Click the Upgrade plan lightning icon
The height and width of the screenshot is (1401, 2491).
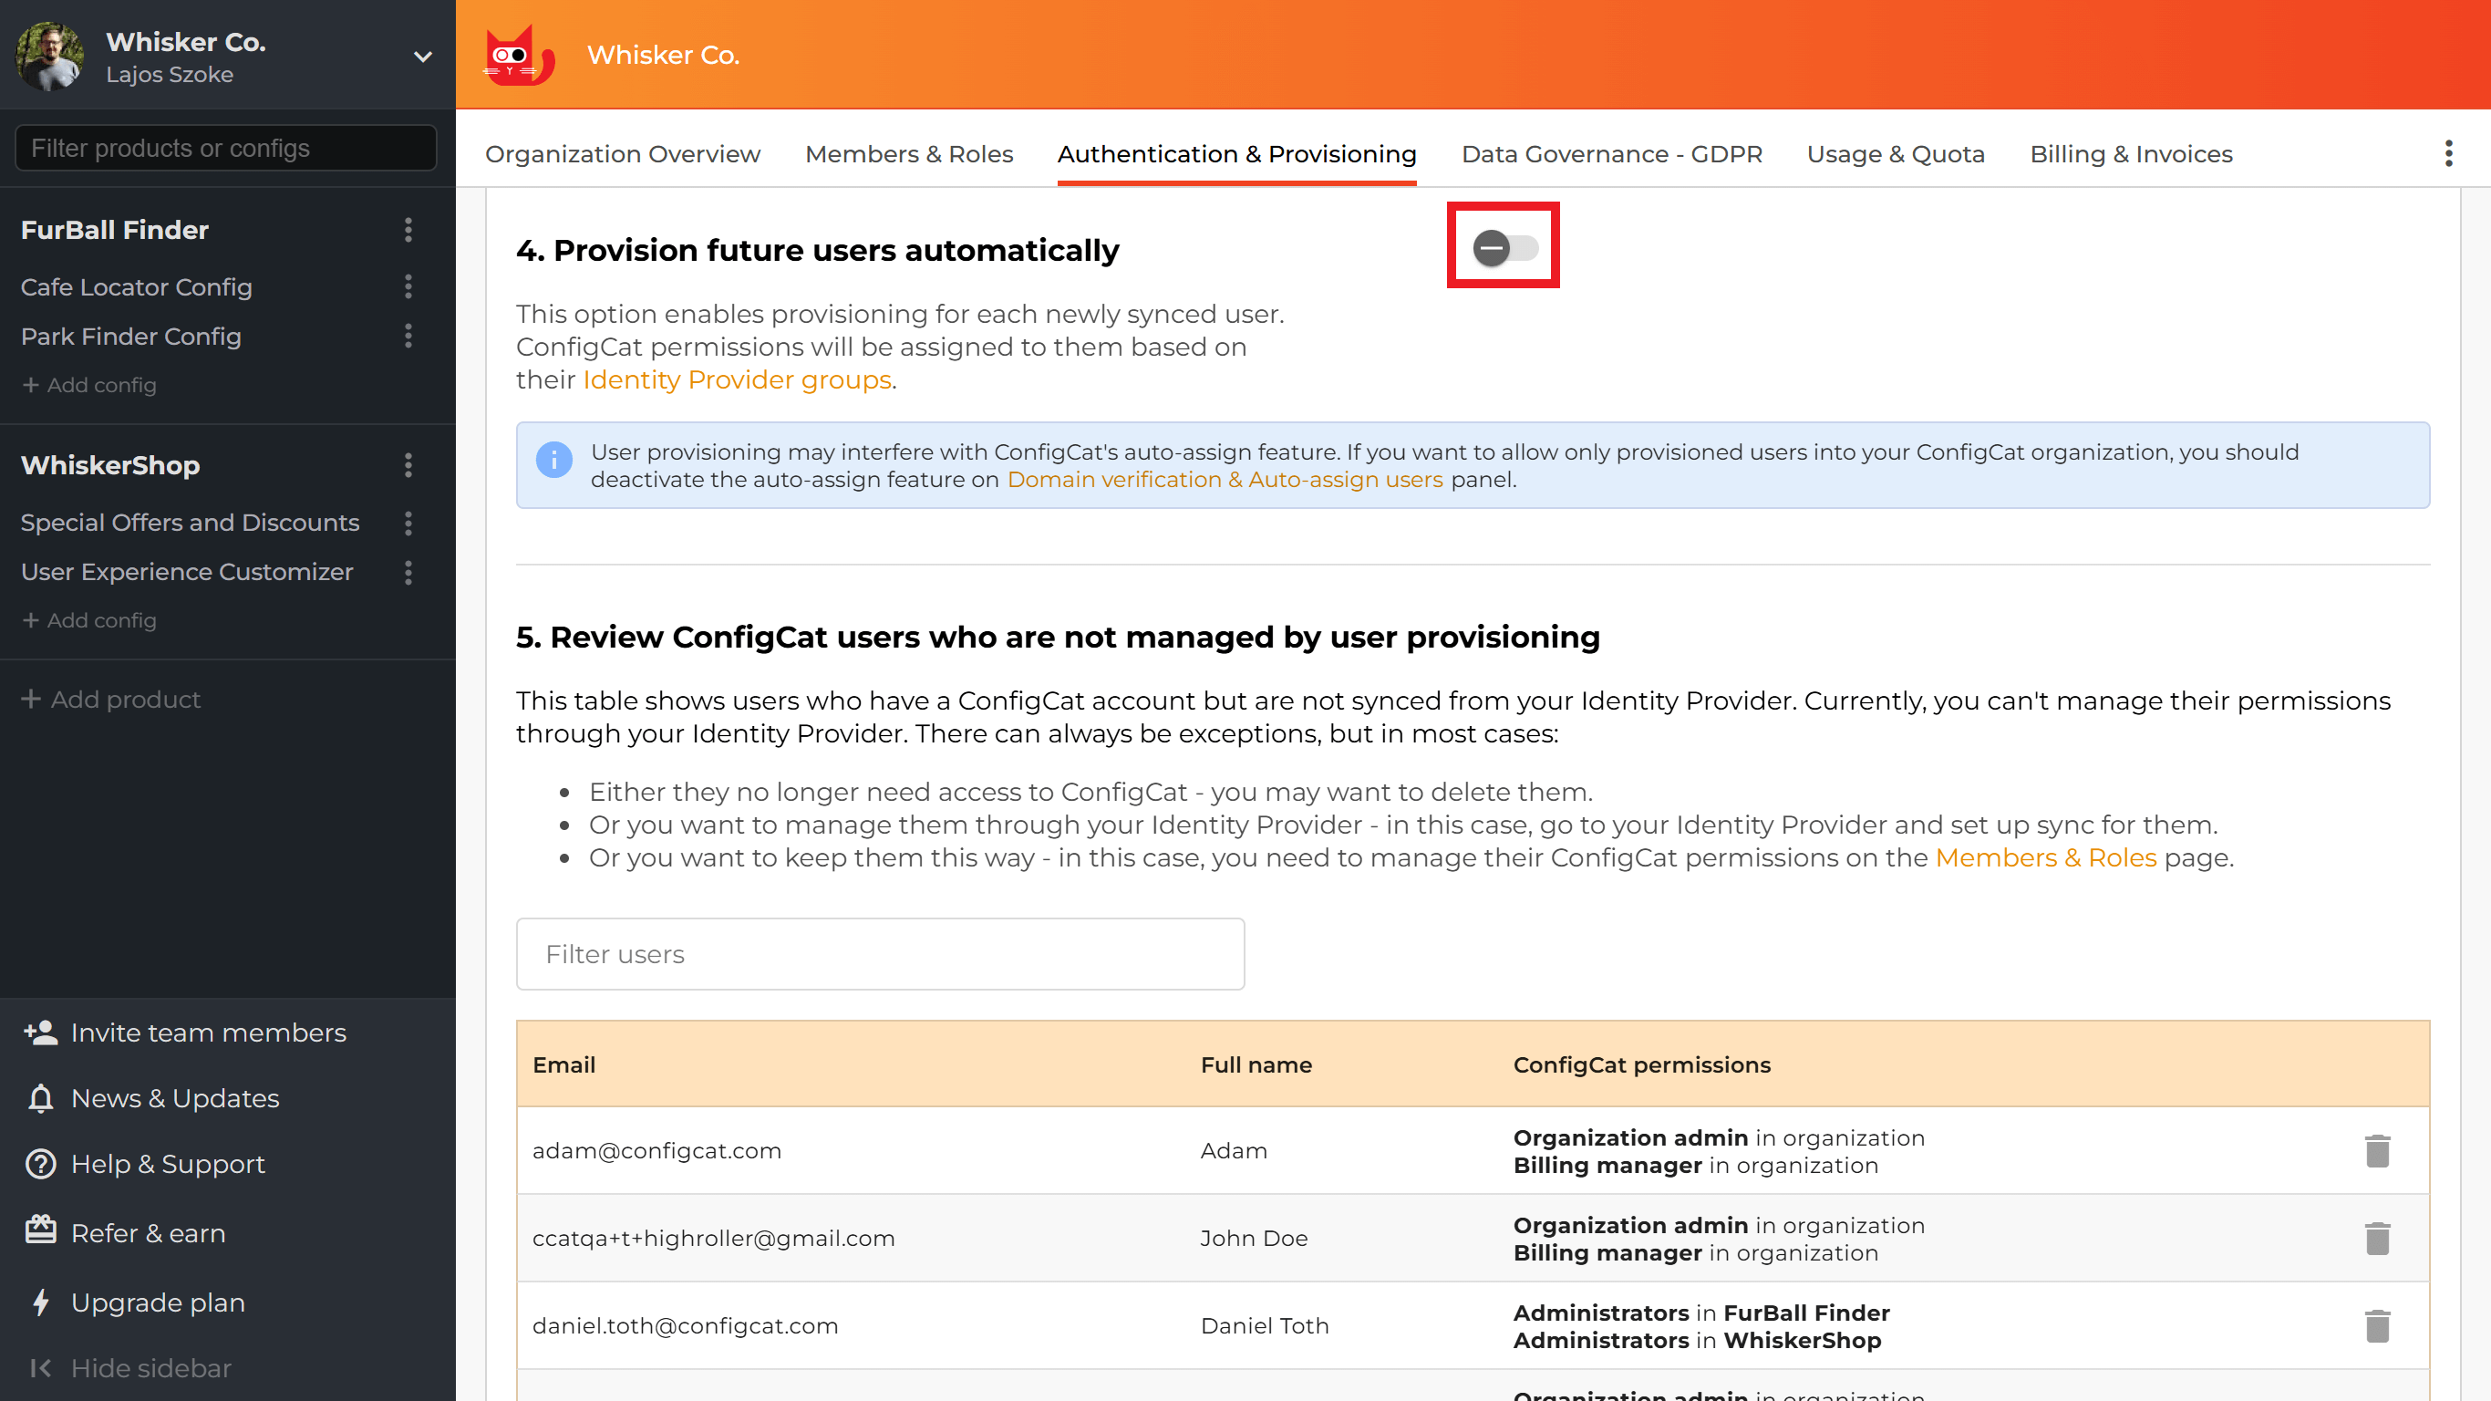[x=39, y=1302]
